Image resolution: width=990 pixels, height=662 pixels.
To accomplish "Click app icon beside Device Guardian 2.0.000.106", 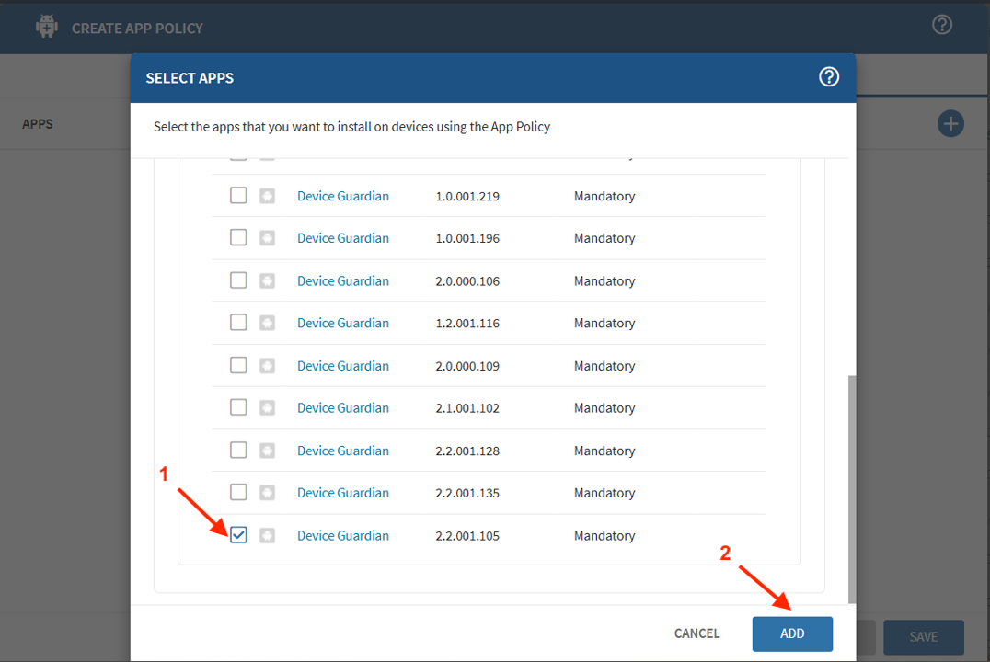I will click(267, 280).
